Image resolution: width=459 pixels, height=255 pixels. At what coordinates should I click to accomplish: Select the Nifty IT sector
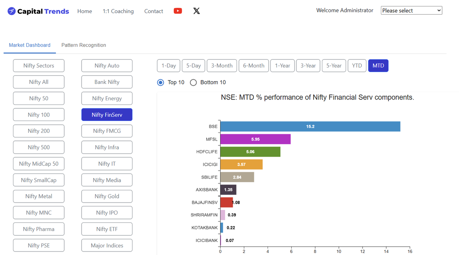pyautogui.click(x=107, y=163)
